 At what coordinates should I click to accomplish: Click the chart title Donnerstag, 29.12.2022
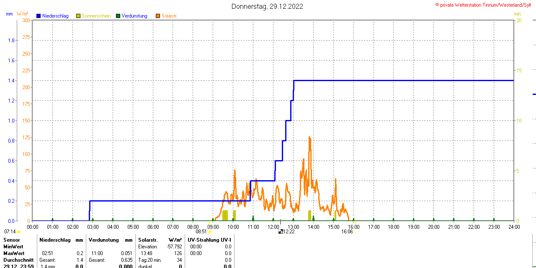click(268, 6)
